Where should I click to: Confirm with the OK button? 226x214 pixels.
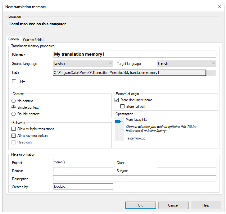141,205
